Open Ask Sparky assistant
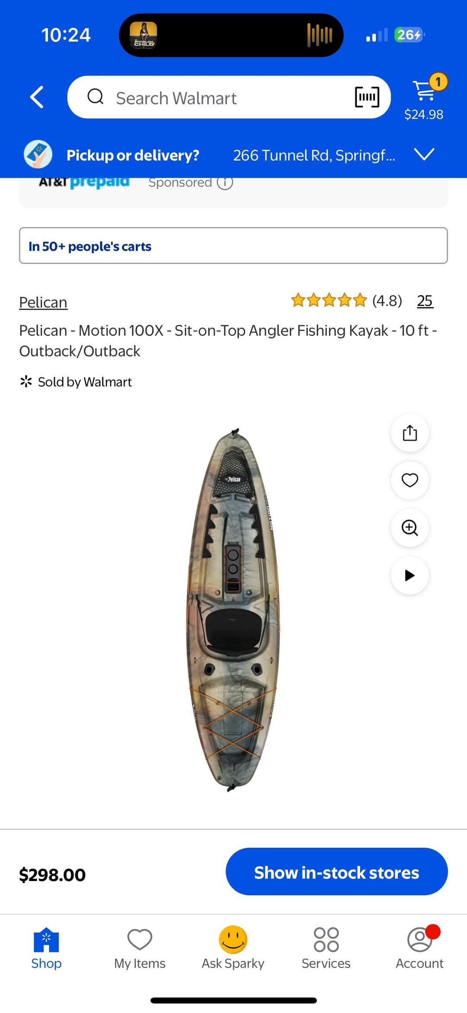 233,948
